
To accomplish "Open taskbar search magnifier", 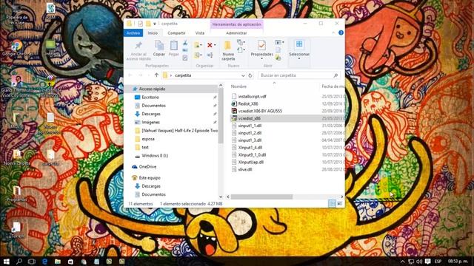I will 19,261.
